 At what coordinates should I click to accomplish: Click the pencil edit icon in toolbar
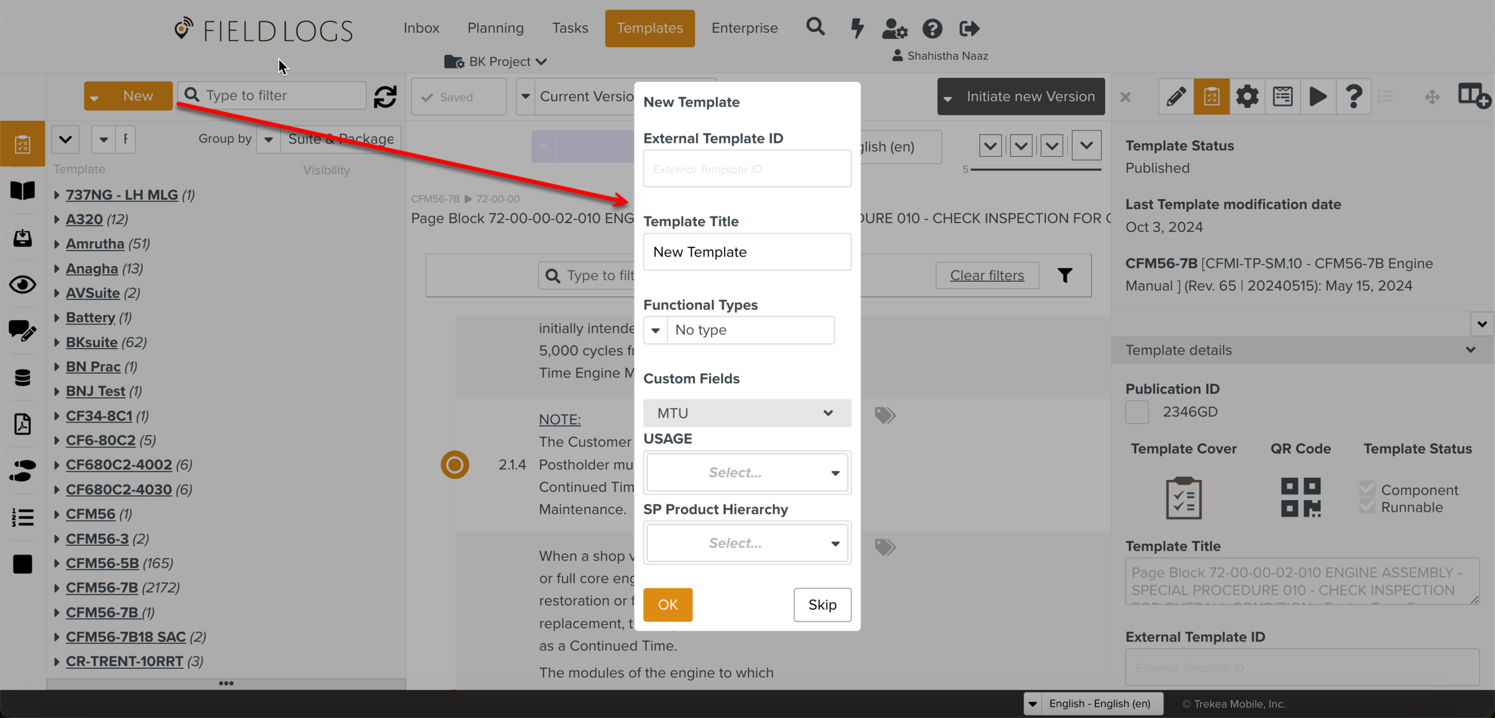coord(1176,96)
